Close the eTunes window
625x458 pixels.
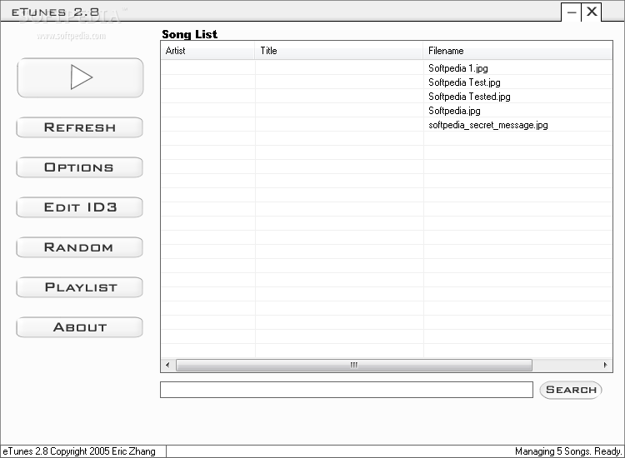click(592, 12)
